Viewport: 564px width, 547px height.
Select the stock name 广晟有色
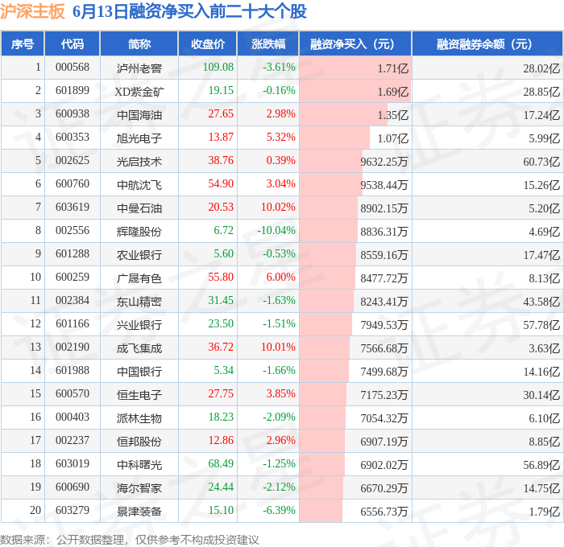click(139, 278)
